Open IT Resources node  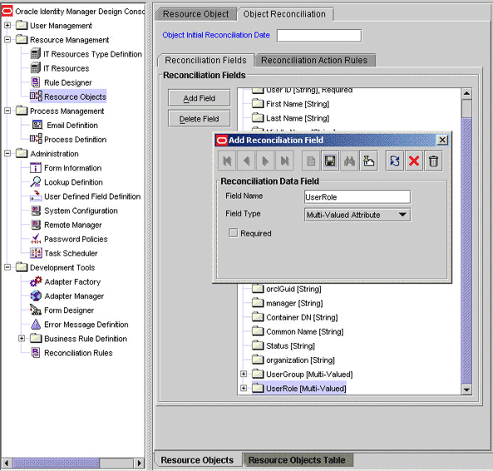pyautogui.click(x=66, y=68)
